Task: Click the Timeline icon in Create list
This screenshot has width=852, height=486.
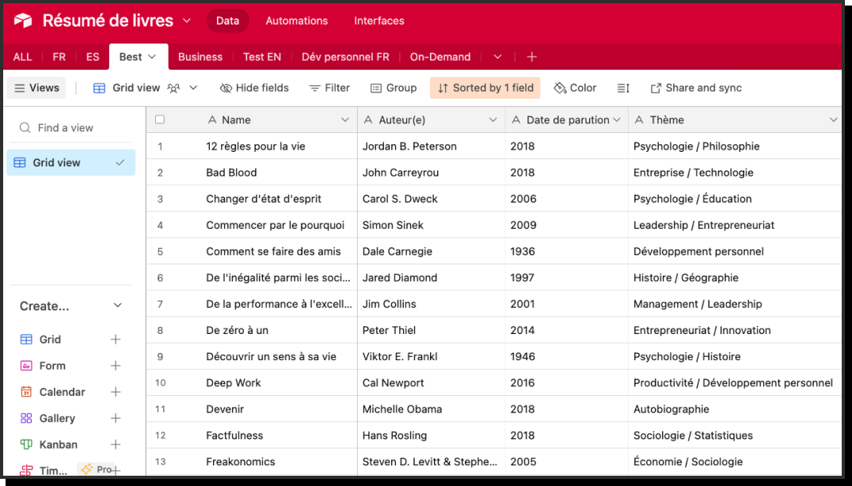Action: [26, 470]
